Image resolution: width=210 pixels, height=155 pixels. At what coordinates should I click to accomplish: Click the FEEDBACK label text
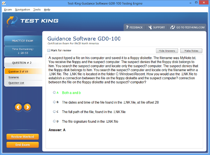coord(136,27)
